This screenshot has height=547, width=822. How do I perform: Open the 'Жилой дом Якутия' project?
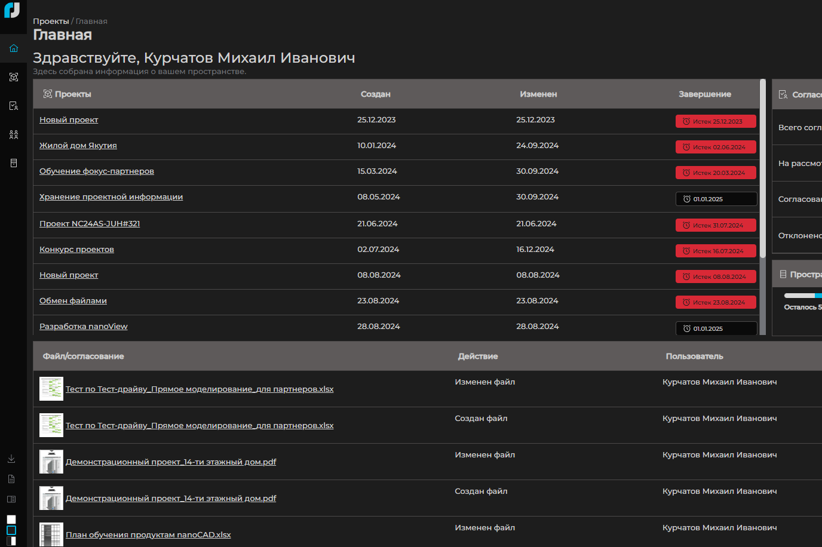(x=78, y=146)
